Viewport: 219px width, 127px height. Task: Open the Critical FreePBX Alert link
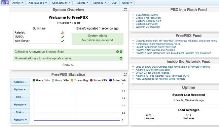pos(148,18)
